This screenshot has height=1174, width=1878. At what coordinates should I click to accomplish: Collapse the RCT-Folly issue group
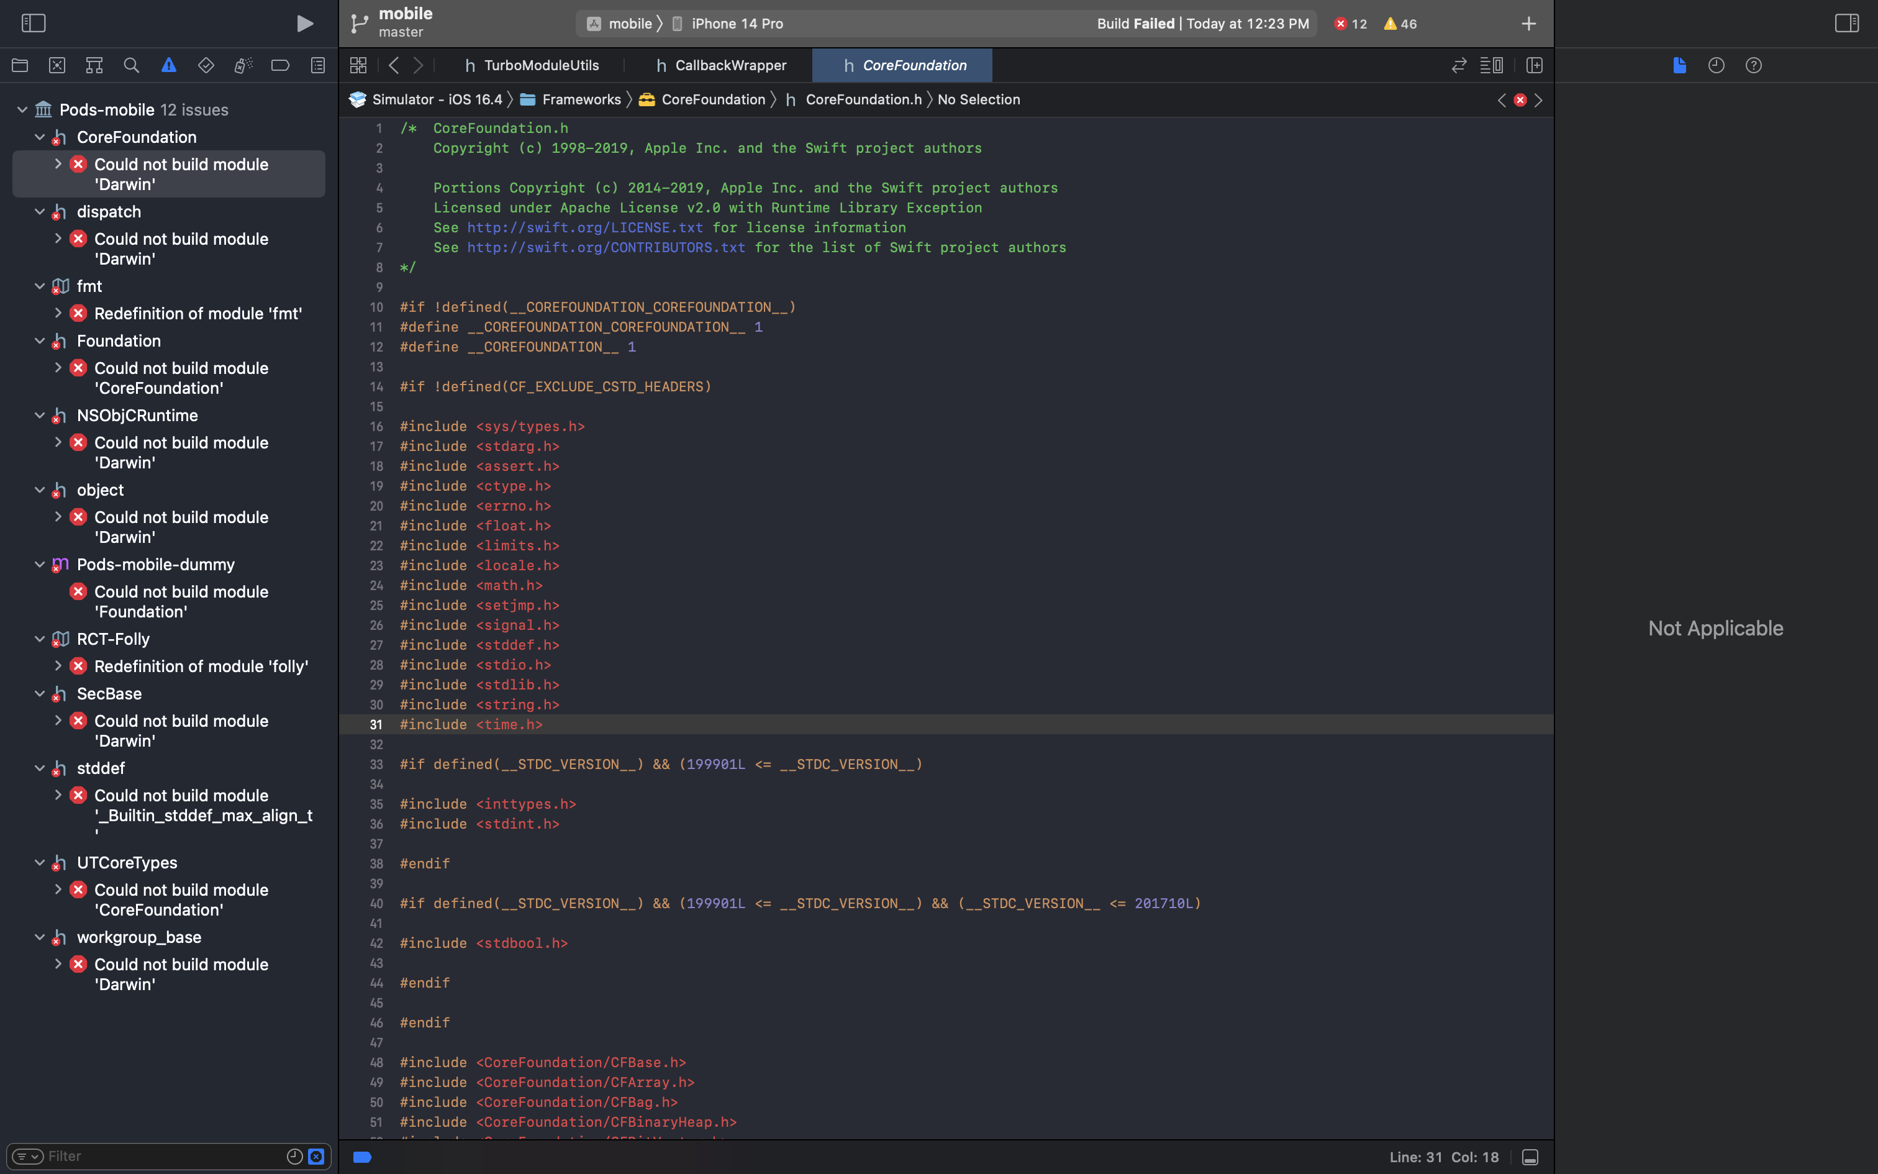(x=40, y=639)
